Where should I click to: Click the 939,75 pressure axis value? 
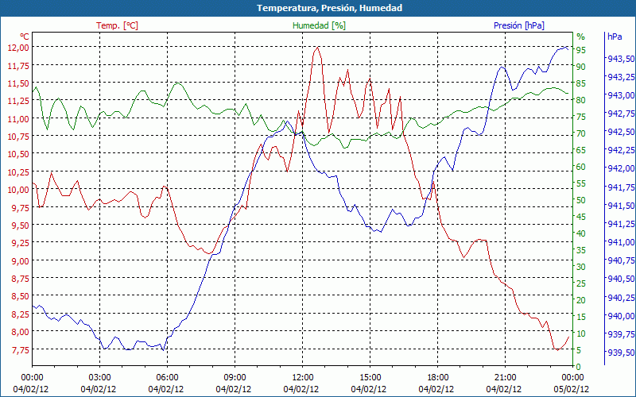(621, 333)
